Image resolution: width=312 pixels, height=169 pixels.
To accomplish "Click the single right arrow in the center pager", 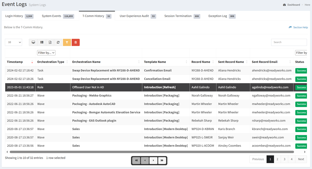I will tap(153, 160).
